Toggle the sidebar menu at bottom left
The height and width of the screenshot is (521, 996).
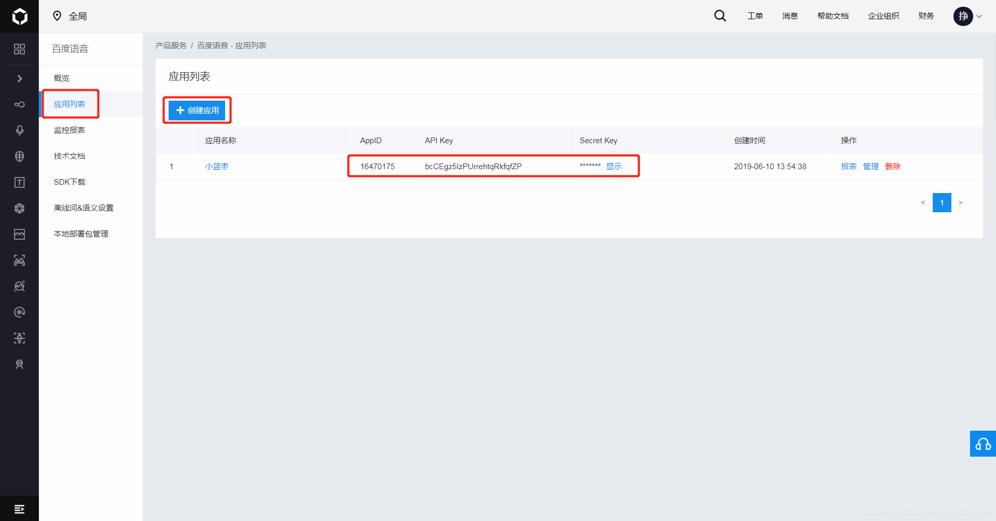tap(19, 509)
